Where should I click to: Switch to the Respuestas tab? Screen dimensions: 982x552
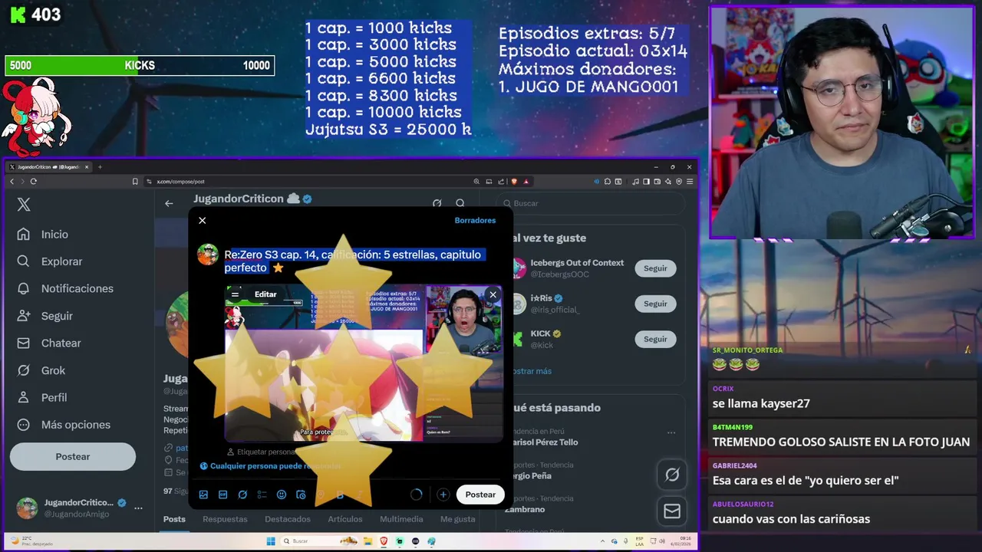pyautogui.click(x=225, y=519)
